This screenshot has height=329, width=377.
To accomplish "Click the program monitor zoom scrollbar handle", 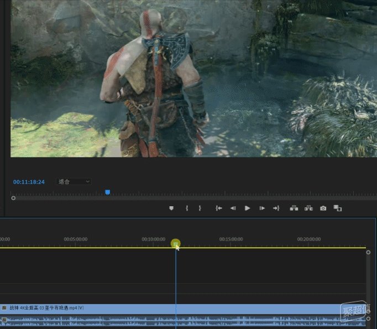I will click(13, 198).
